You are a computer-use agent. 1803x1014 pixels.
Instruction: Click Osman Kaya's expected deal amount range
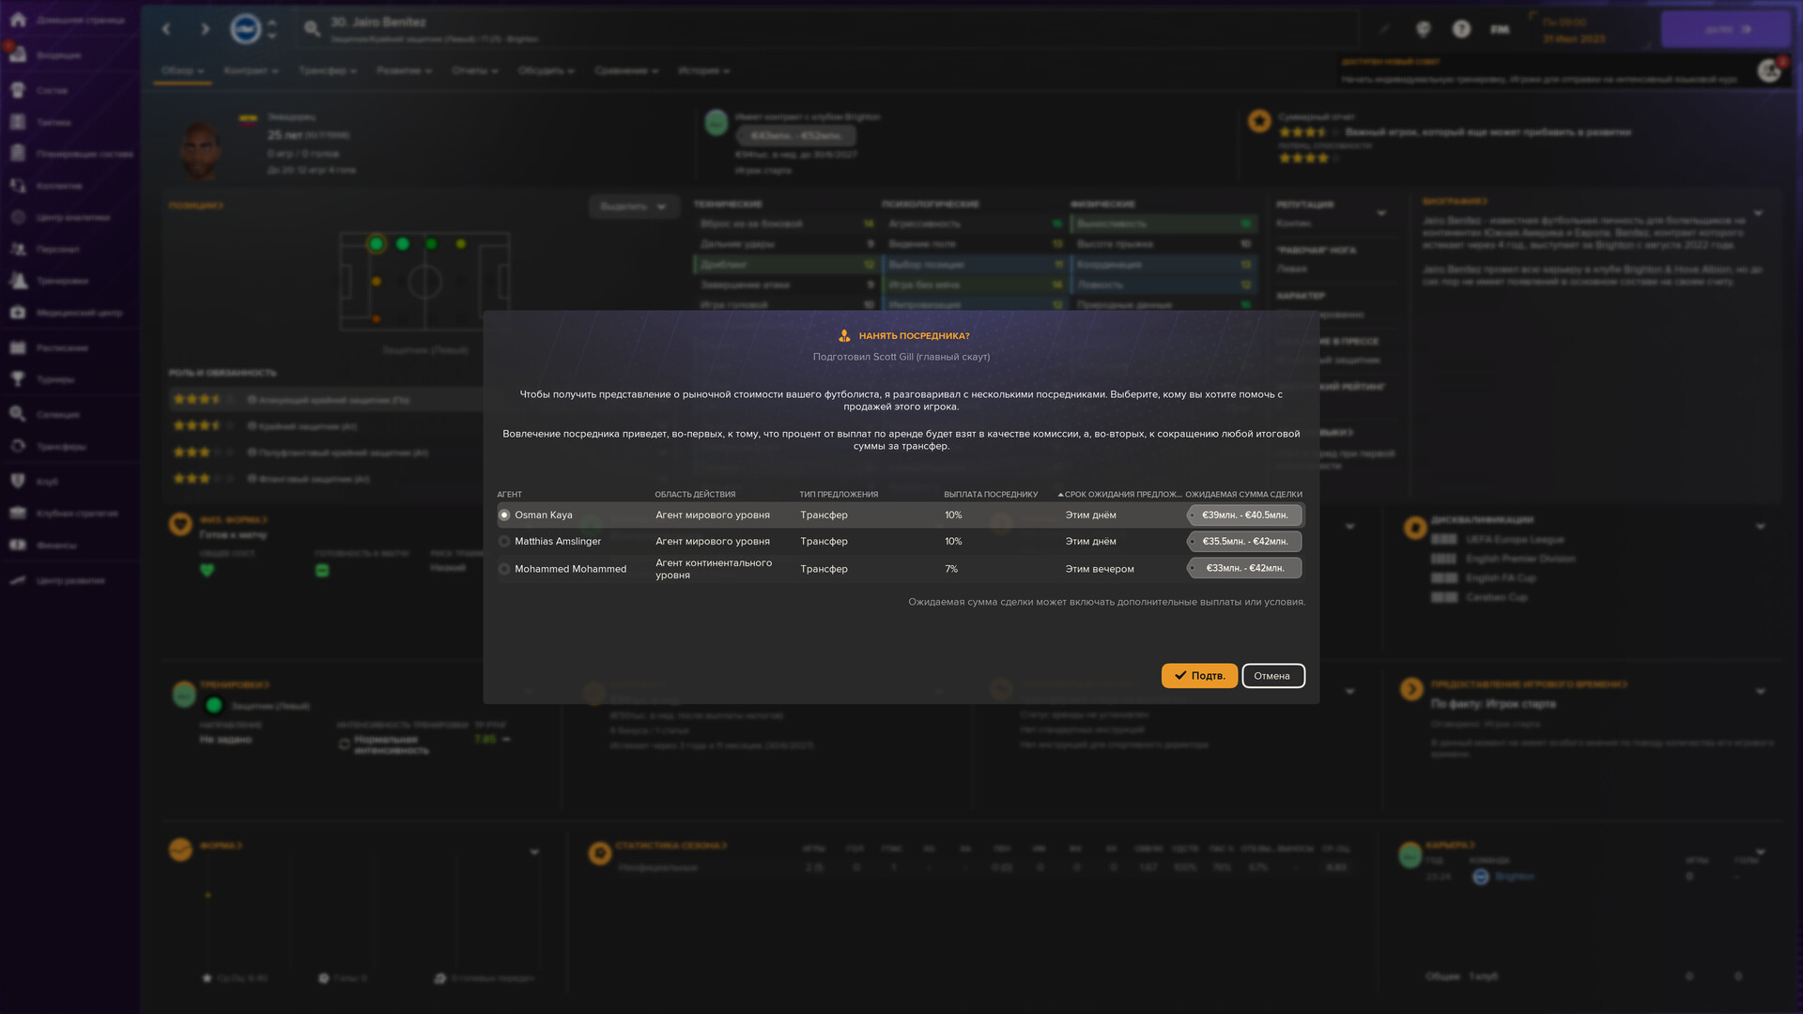[x=1244, y=515]
